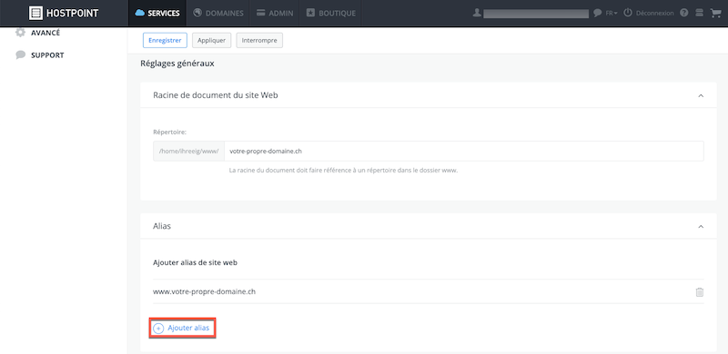Click the Racine de document du site Web title
Viewport: 728px width, 354px height.
[x=216, y=95]
